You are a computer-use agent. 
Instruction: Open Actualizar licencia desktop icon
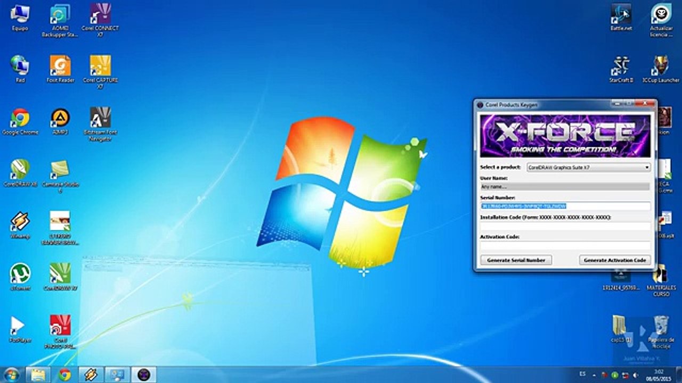[x=661, y=20]
